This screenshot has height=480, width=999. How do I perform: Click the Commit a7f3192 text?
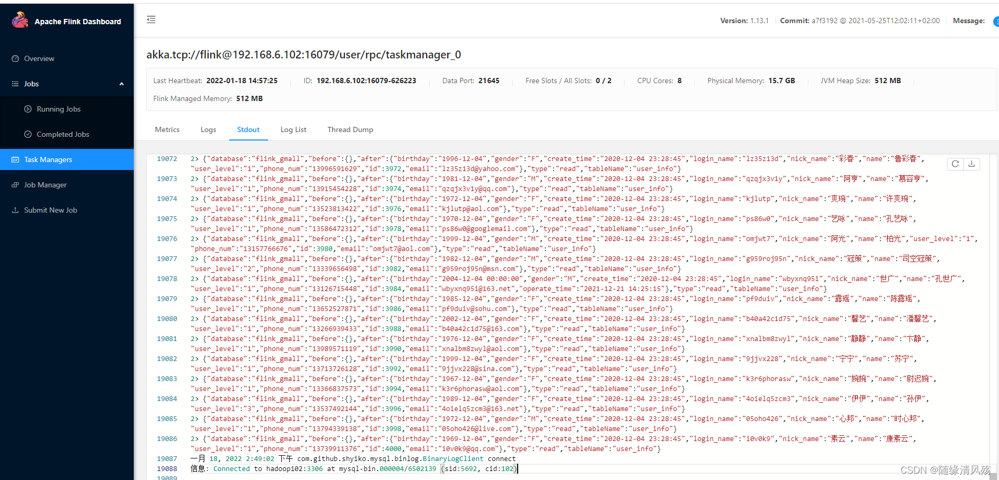(x=860, y=21)
